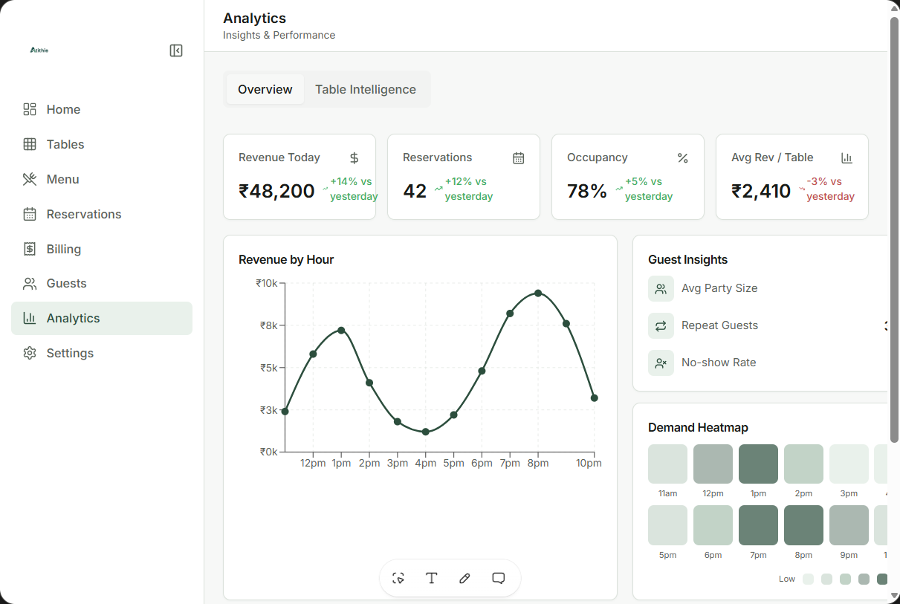The height and width of the screenshot is (604, 900).
Task: Click bar chart icon on Avg Rev / Table
Action: click(x=846, y=158)
